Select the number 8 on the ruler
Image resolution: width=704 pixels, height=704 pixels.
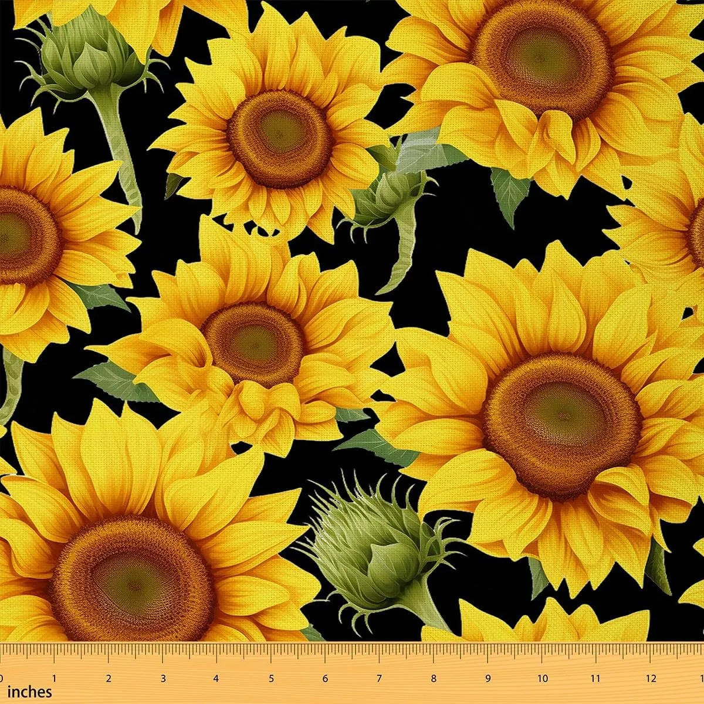pos(434,679)
